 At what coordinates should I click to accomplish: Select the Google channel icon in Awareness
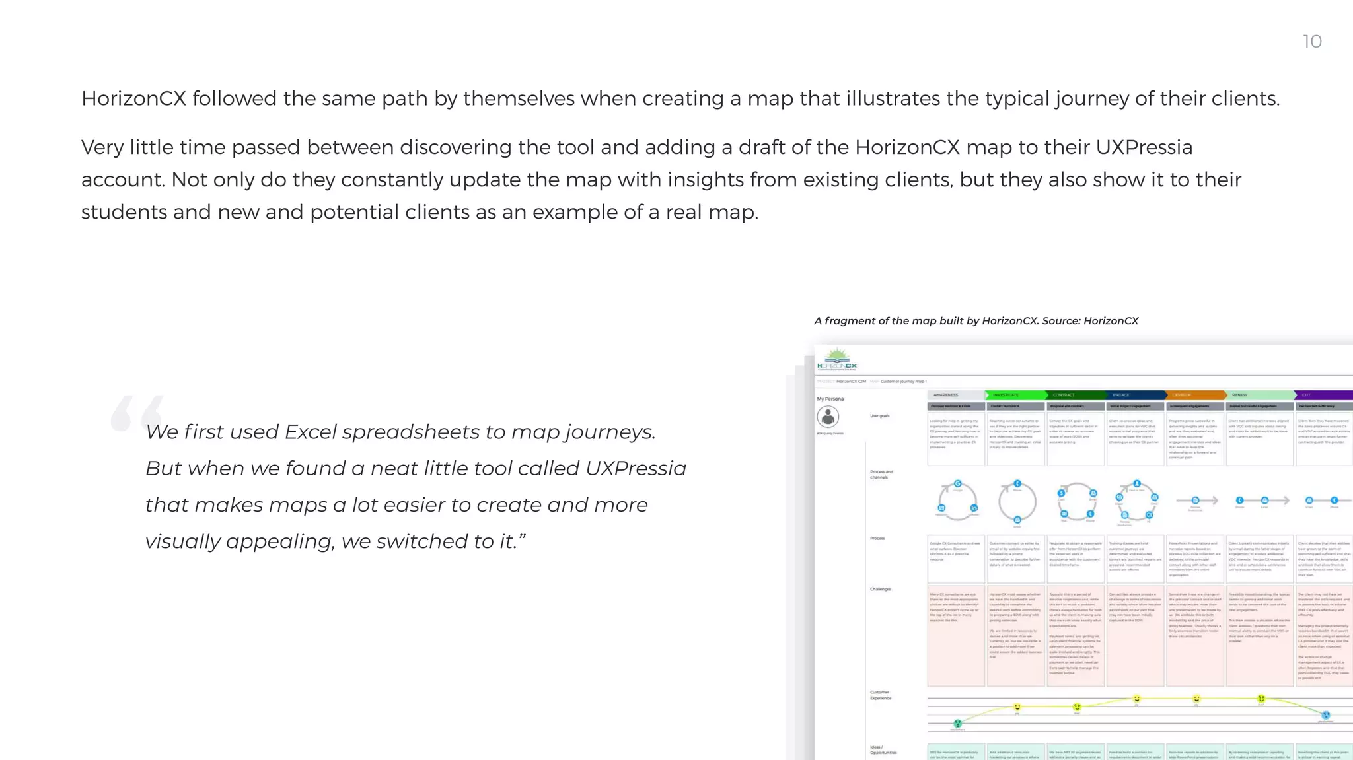(x=957, y=484)
